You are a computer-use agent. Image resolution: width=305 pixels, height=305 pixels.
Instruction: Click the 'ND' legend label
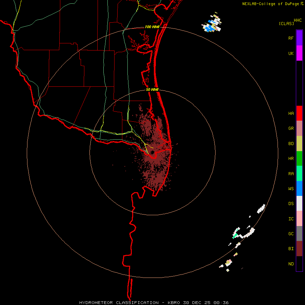pos(291,264)
